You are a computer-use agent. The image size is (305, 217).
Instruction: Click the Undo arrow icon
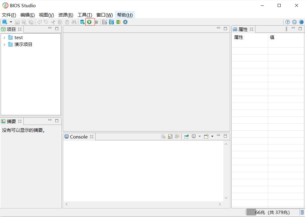tap(39, 22)
